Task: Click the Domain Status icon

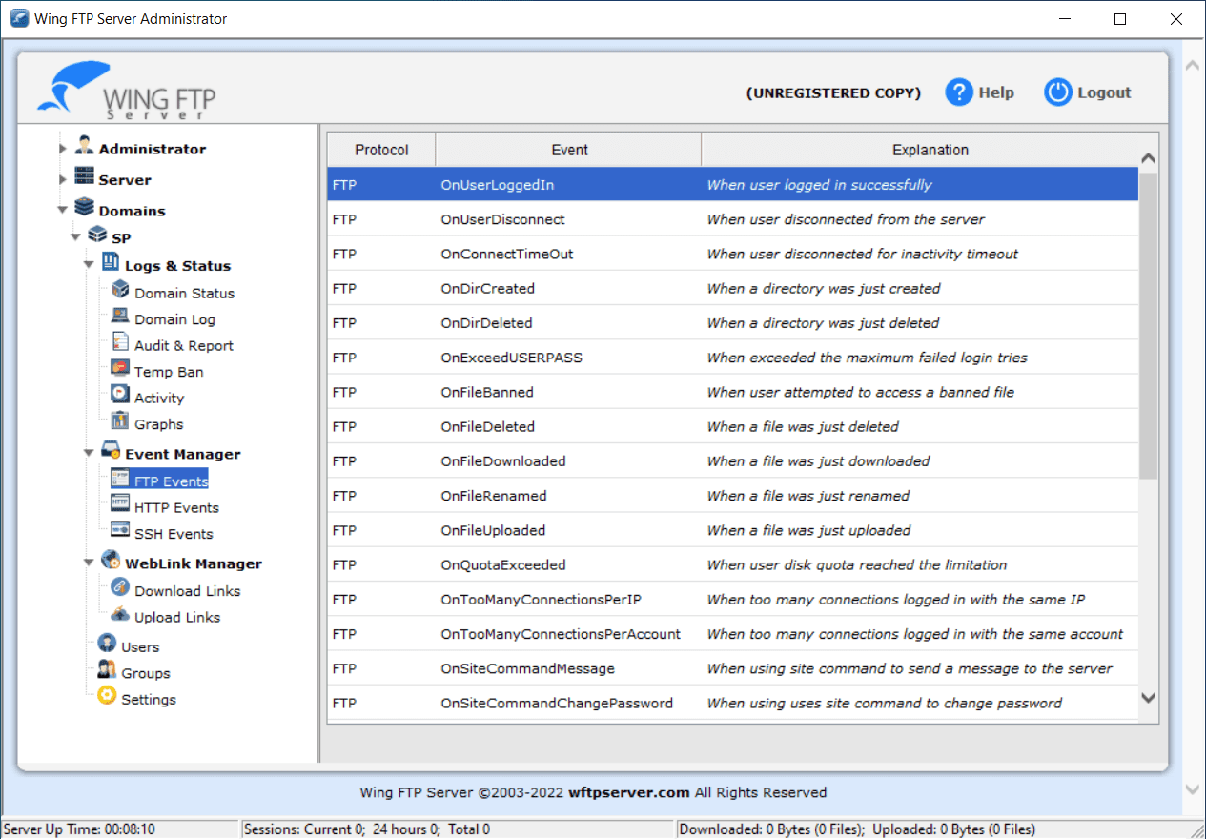Action: click(x=120, y=291)
